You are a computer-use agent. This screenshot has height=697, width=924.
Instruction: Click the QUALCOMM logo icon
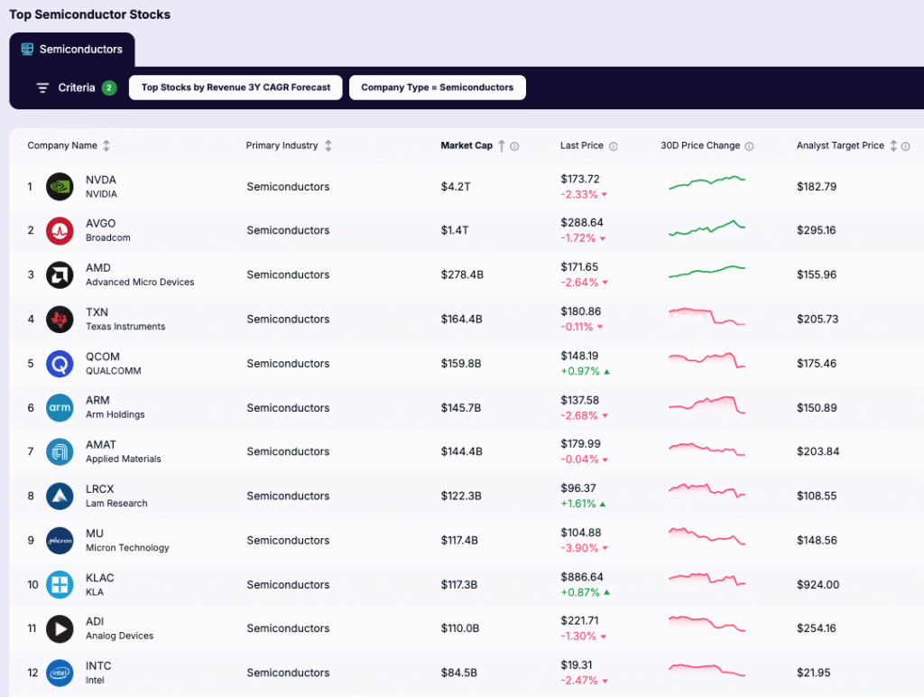pos(60,364)
